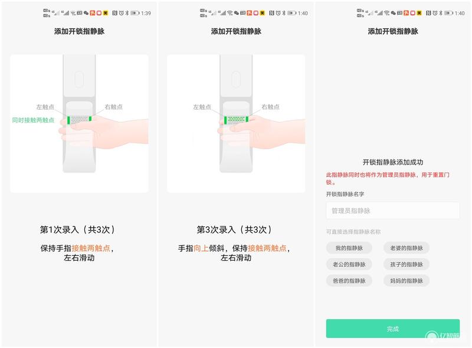Image resolution: width=472 pixels, height=348 pixels.
Task: Choose the 爸爸的指静脉 name chip
Action: tap(349, 281)
